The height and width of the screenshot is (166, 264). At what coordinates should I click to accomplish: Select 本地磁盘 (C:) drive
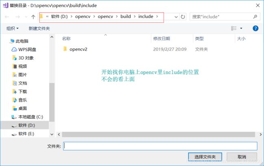(27, 117)
